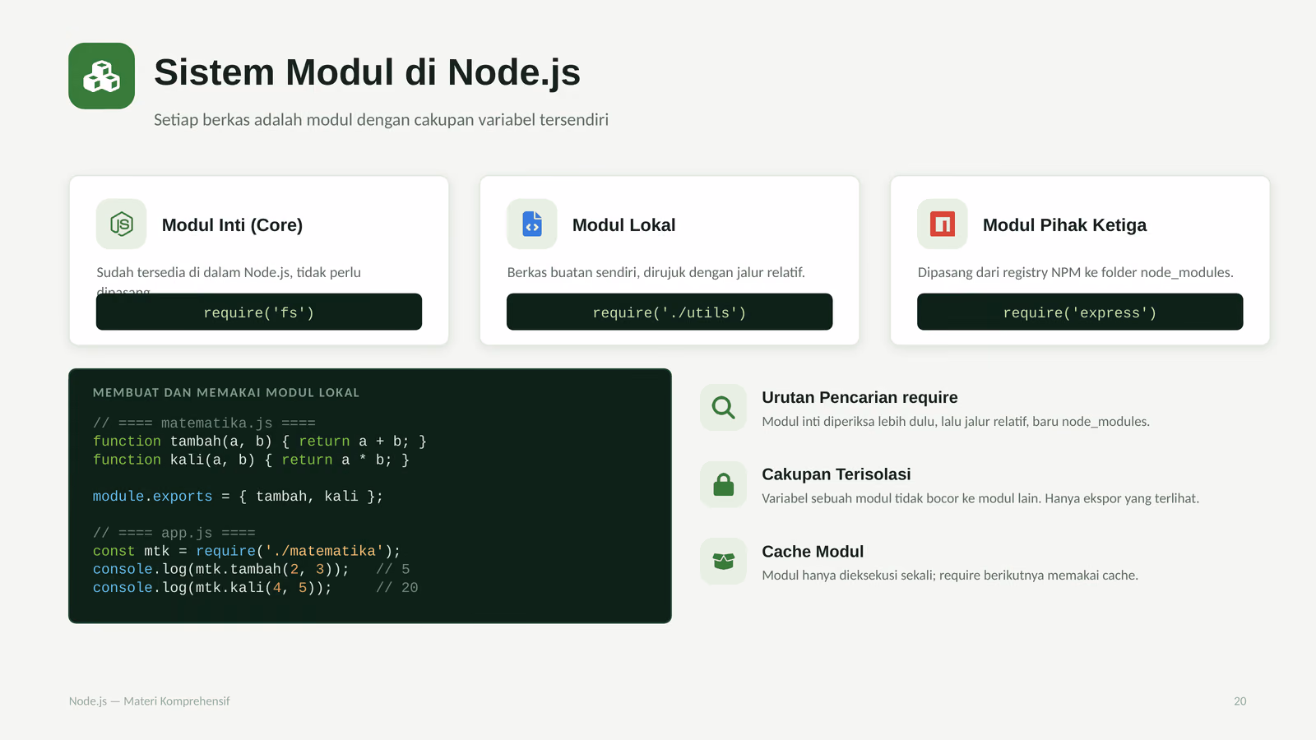Click text "Berkas buatan sendiri, dirujuk dengan jalur relatif."
The image size is (1316, 740).
click(x=656, y=272)
